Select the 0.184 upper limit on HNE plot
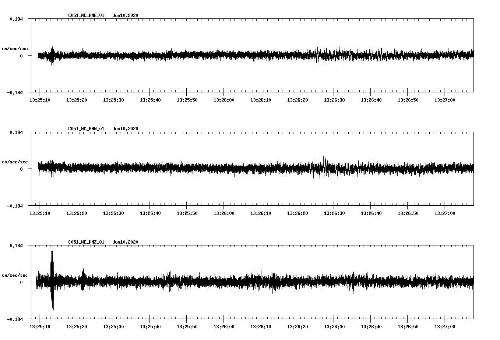The width and height of the screenshot is (500, 340). tap(16, 19)
